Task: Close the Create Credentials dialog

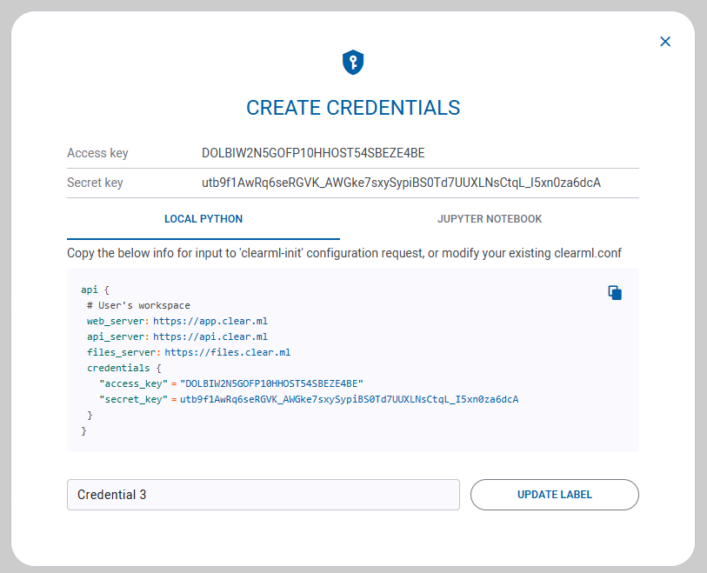Action: click(x=665, y=41)
